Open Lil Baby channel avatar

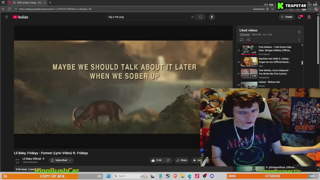click(x=17, y=160)
